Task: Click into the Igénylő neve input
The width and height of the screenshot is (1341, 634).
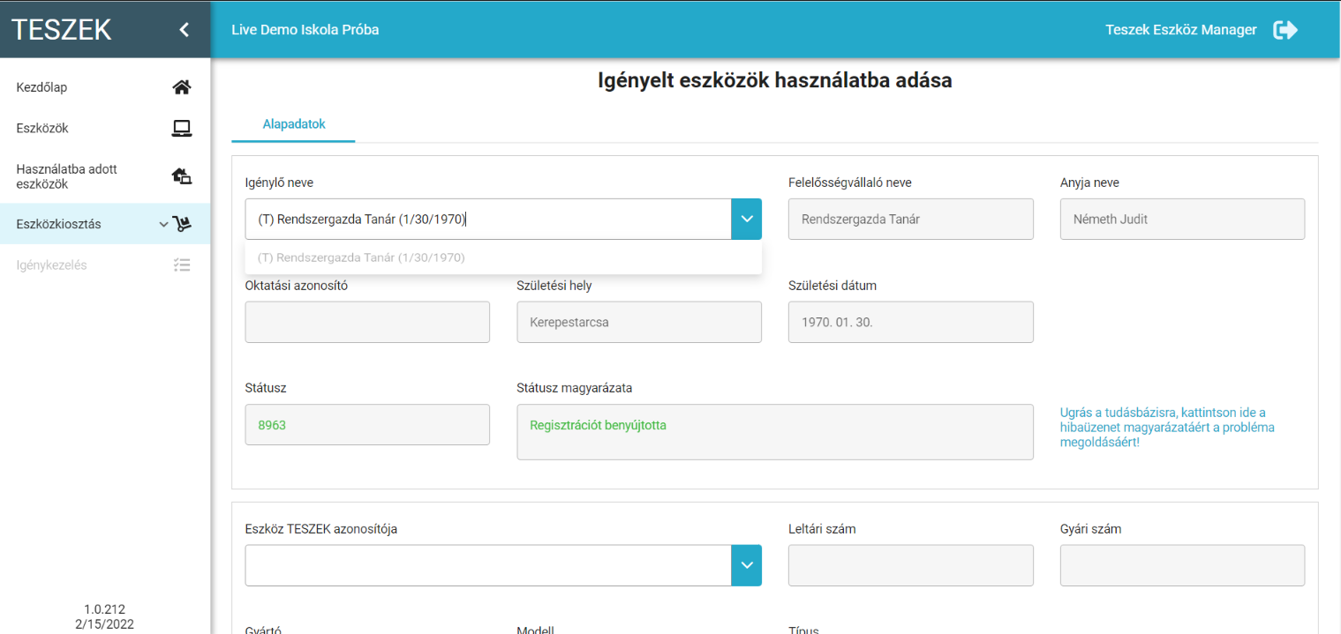Action: (488, 219)
